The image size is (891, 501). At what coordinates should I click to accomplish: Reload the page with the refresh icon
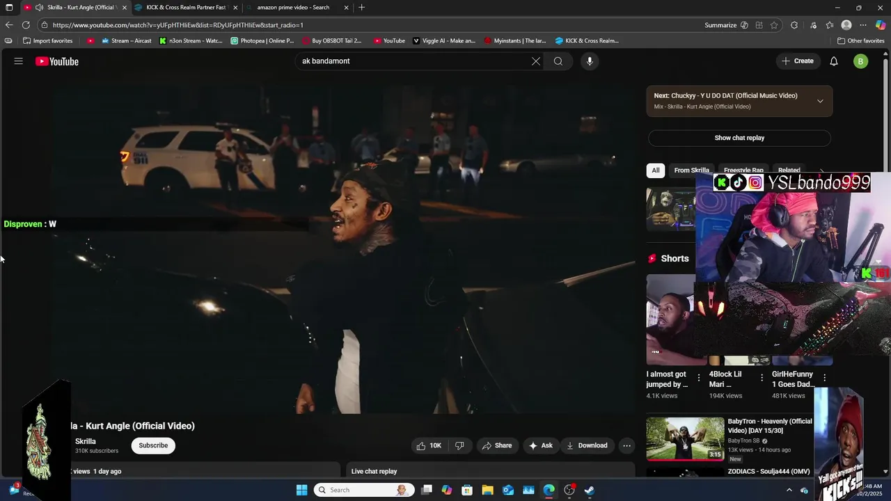[x=26, y=25]
